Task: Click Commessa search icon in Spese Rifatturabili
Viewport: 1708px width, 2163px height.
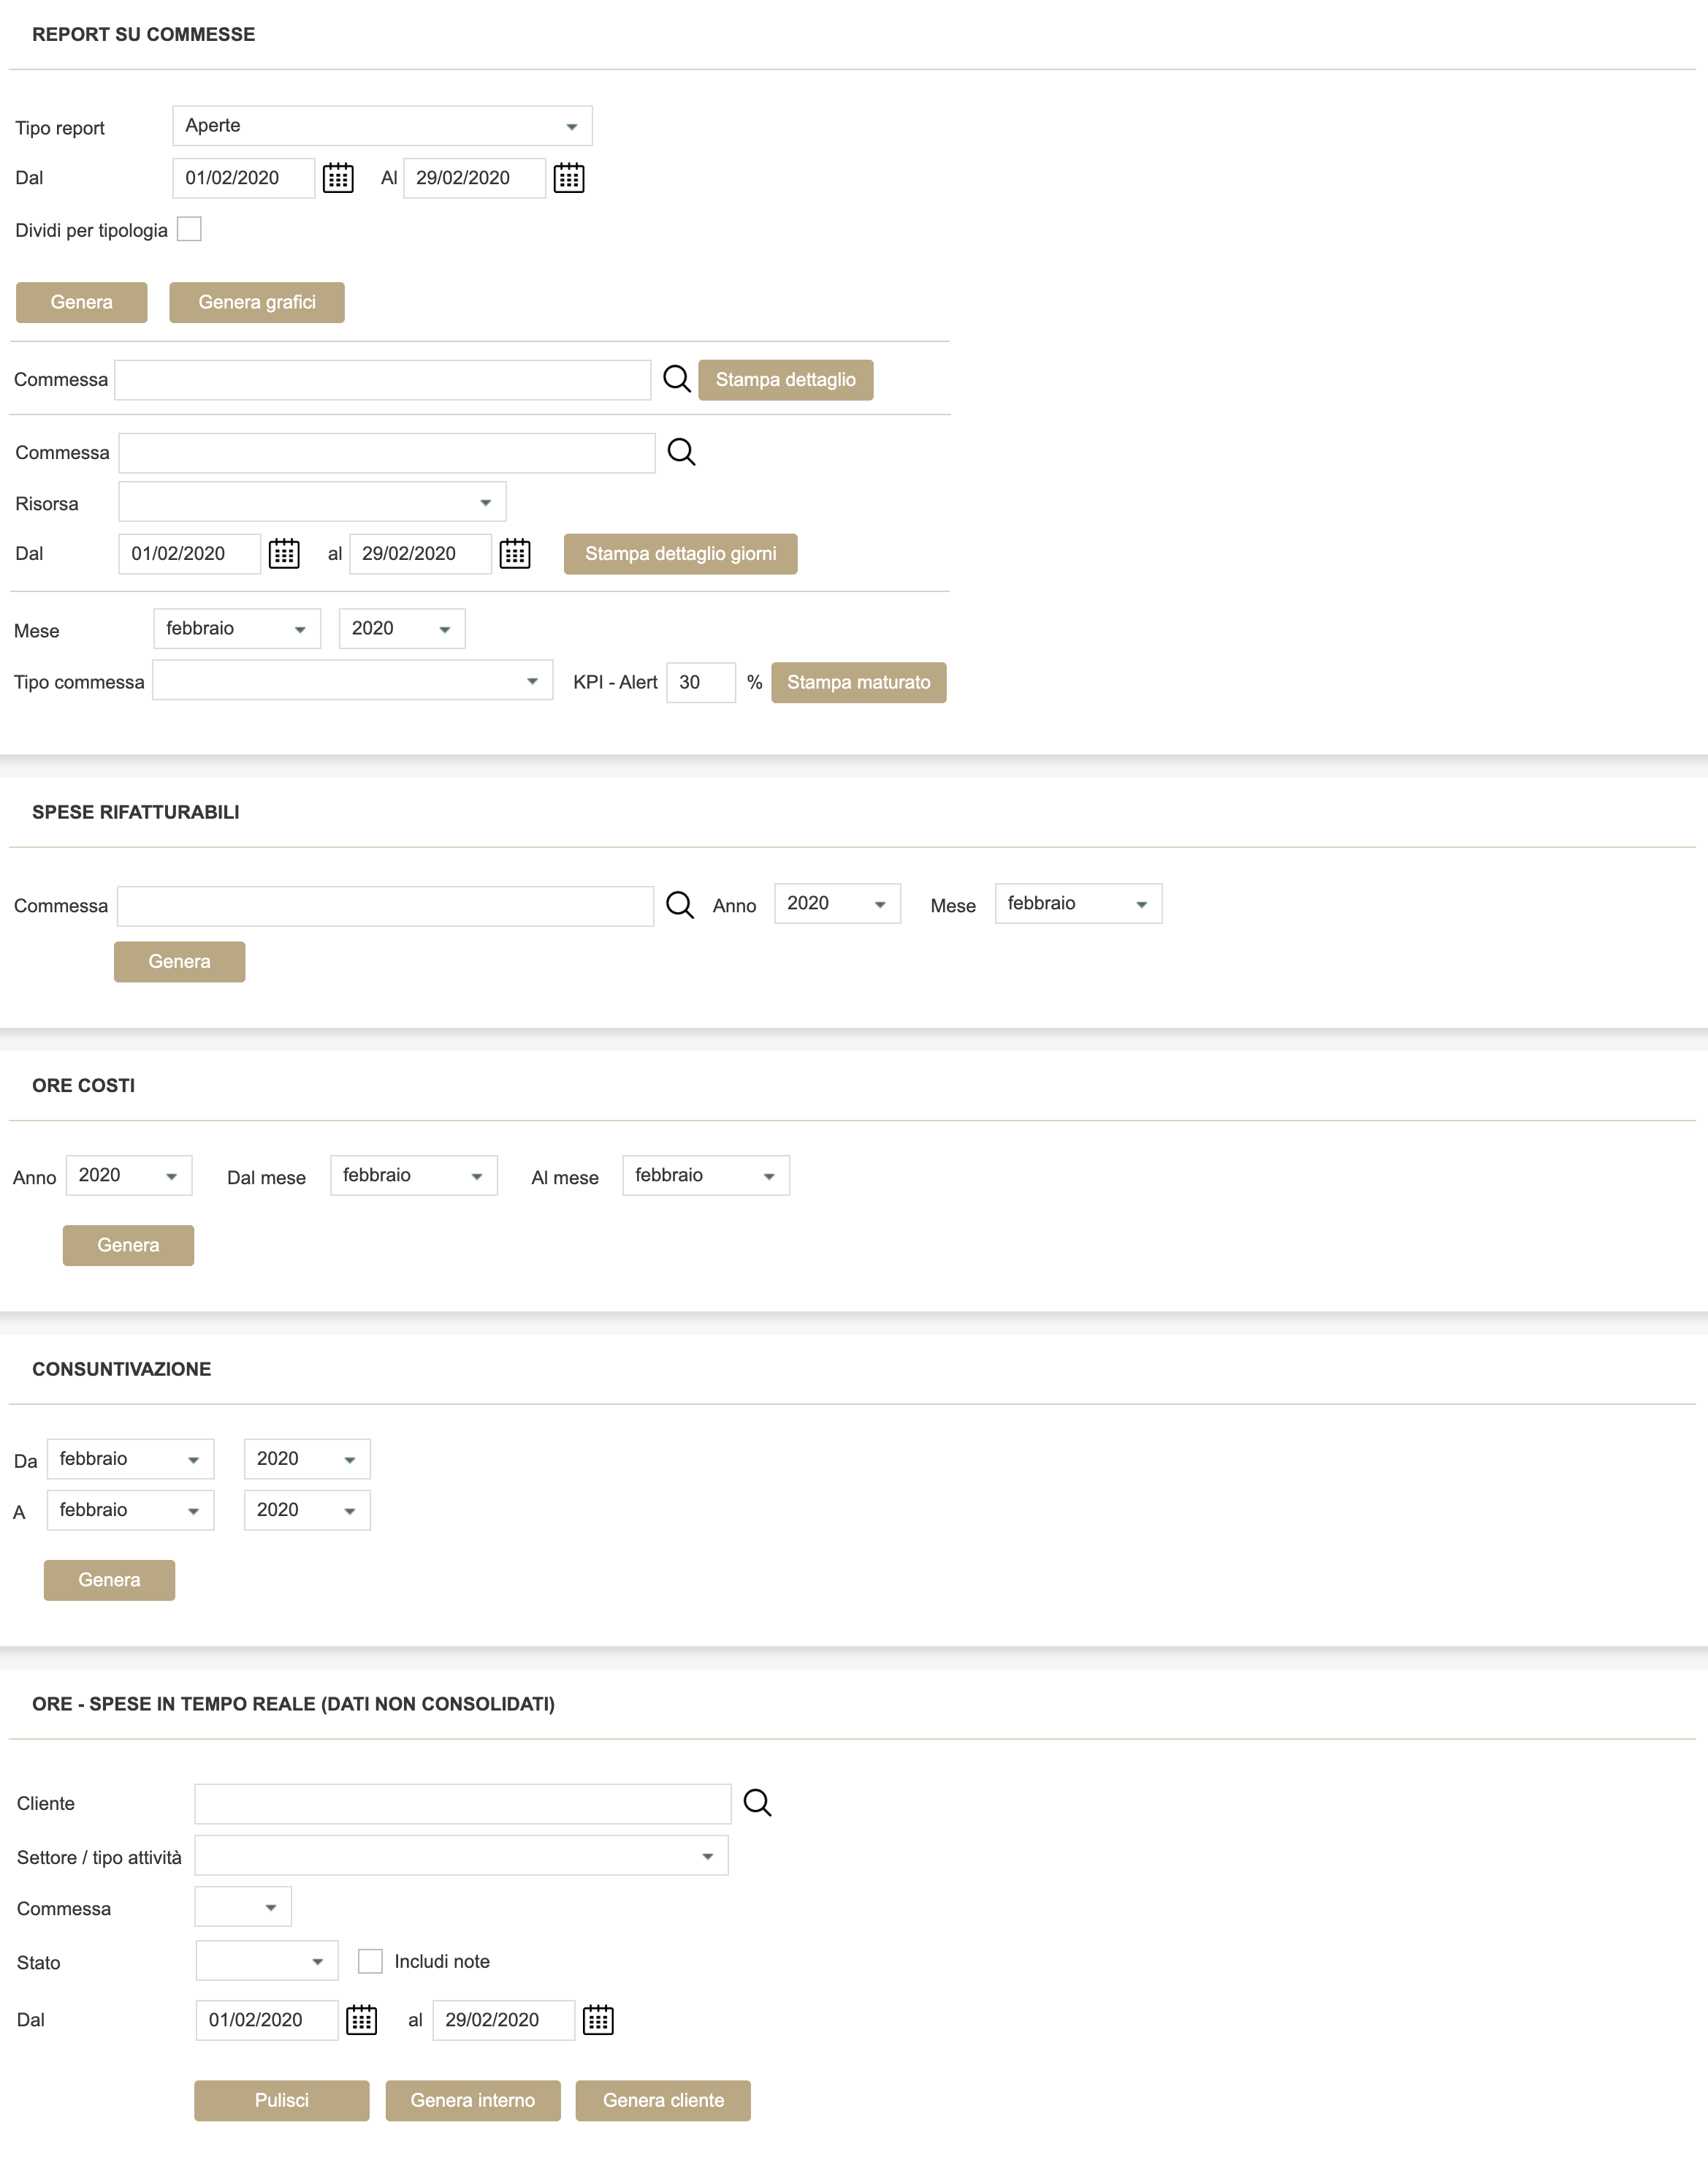Action: (680, 906)
